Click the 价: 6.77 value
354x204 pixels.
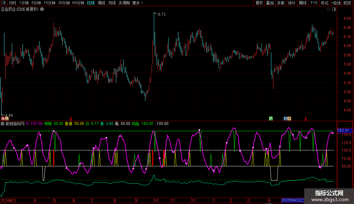point(92,124)
